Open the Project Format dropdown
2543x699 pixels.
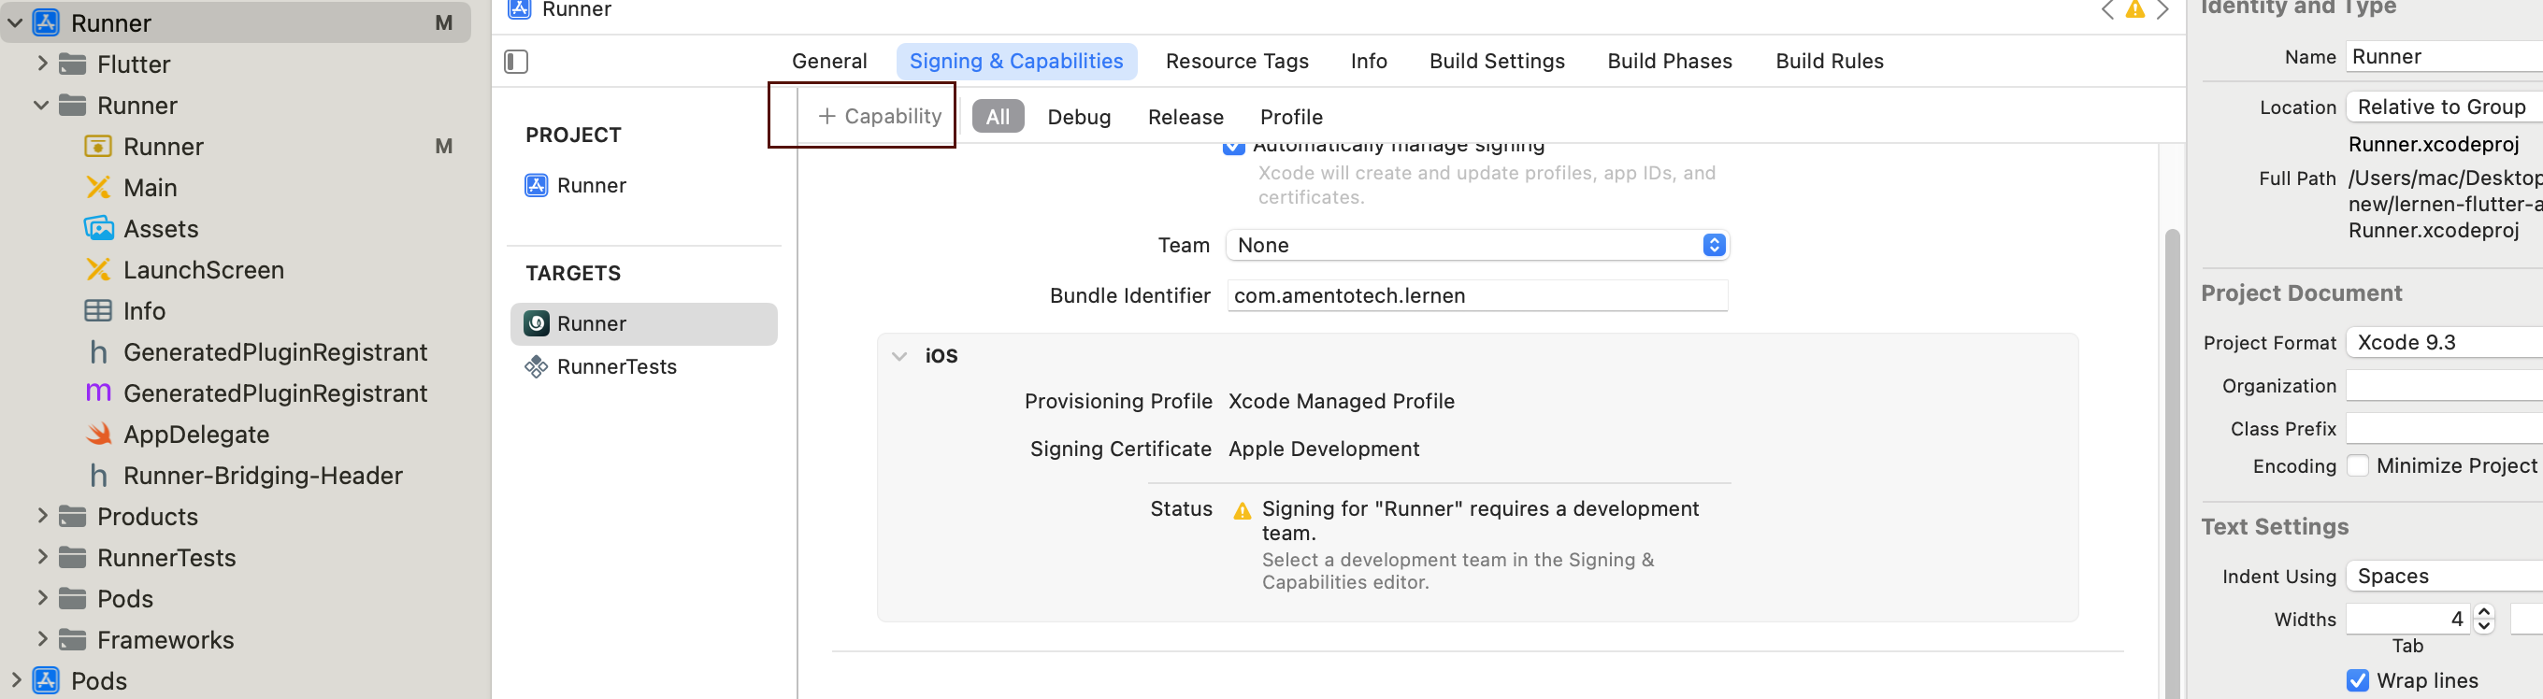(2444, 343)
